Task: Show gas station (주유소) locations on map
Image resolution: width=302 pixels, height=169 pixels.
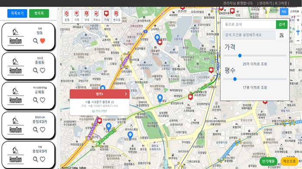Action: coord(96,16)
